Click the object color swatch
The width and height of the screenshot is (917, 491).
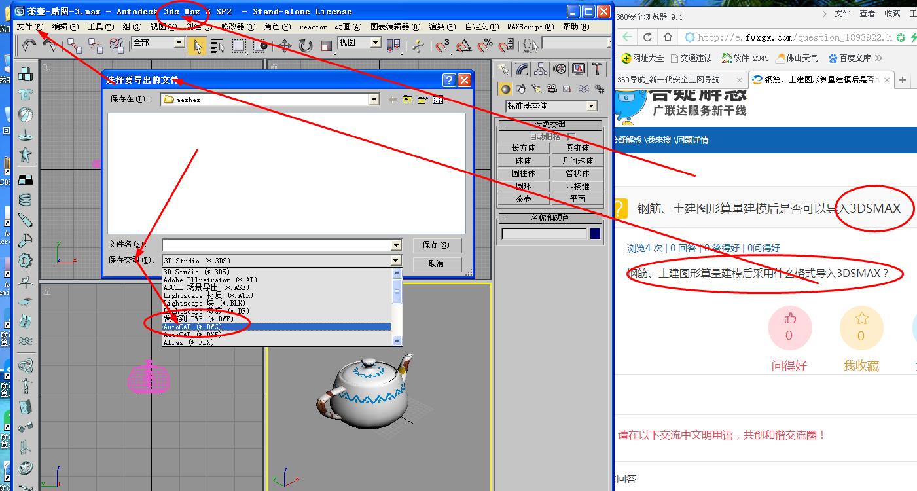[x=595, y=234]
